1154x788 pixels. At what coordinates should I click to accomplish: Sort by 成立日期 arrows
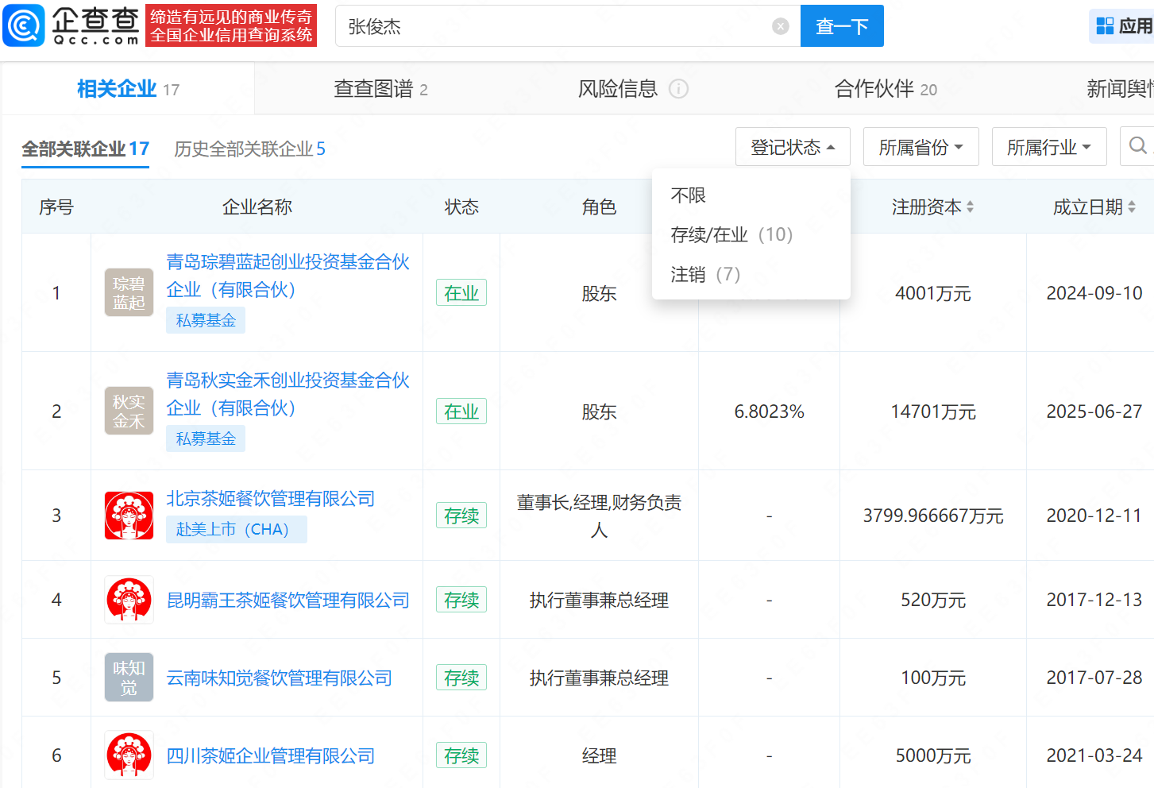click(x=1132, y=207)
